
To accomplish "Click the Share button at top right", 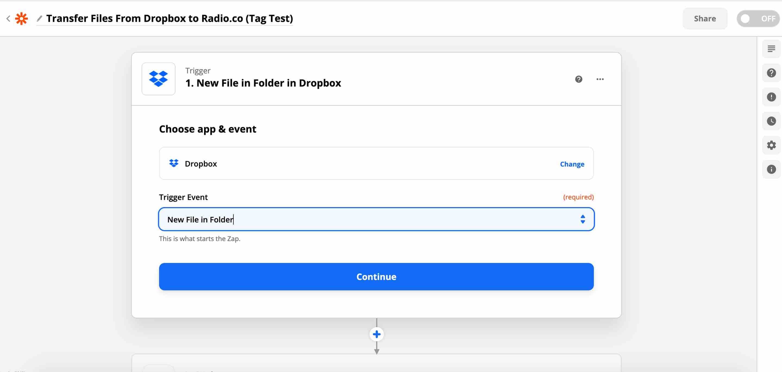I will coord(705,18).
